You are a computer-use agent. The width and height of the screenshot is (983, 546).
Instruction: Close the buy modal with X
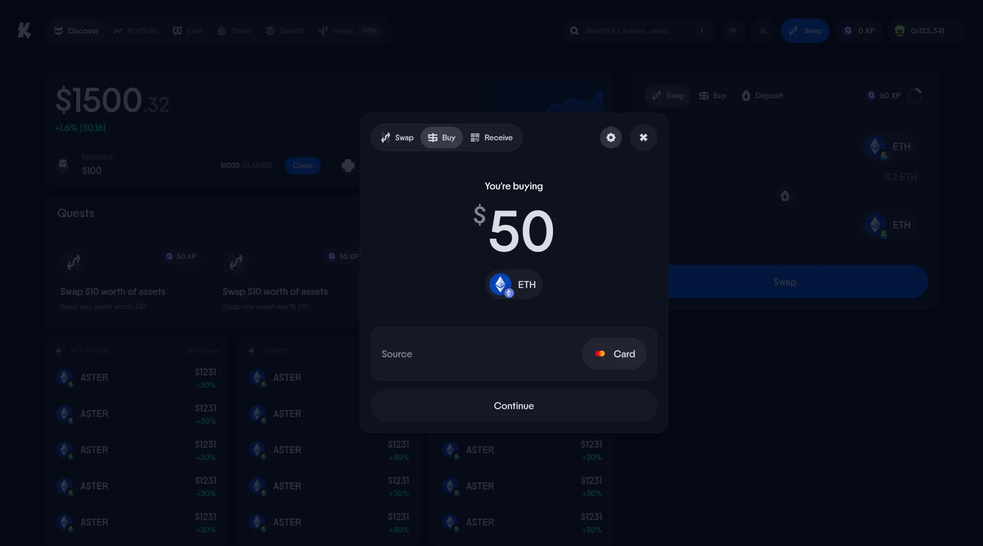tap(644, 137)
